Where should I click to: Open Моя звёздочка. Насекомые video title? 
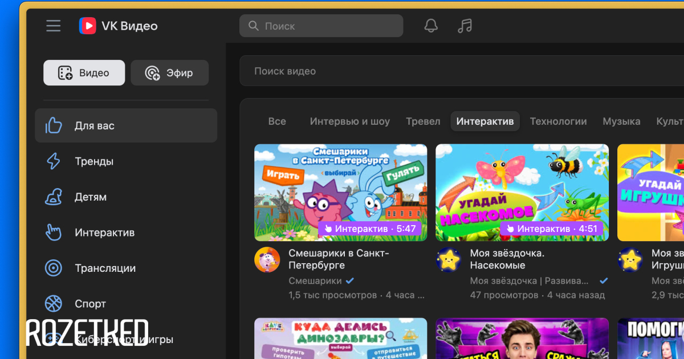507,259
